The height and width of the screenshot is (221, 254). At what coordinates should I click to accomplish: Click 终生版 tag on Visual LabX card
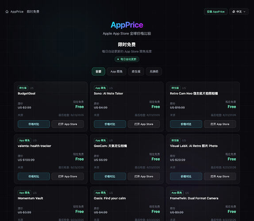pos(175,141)
